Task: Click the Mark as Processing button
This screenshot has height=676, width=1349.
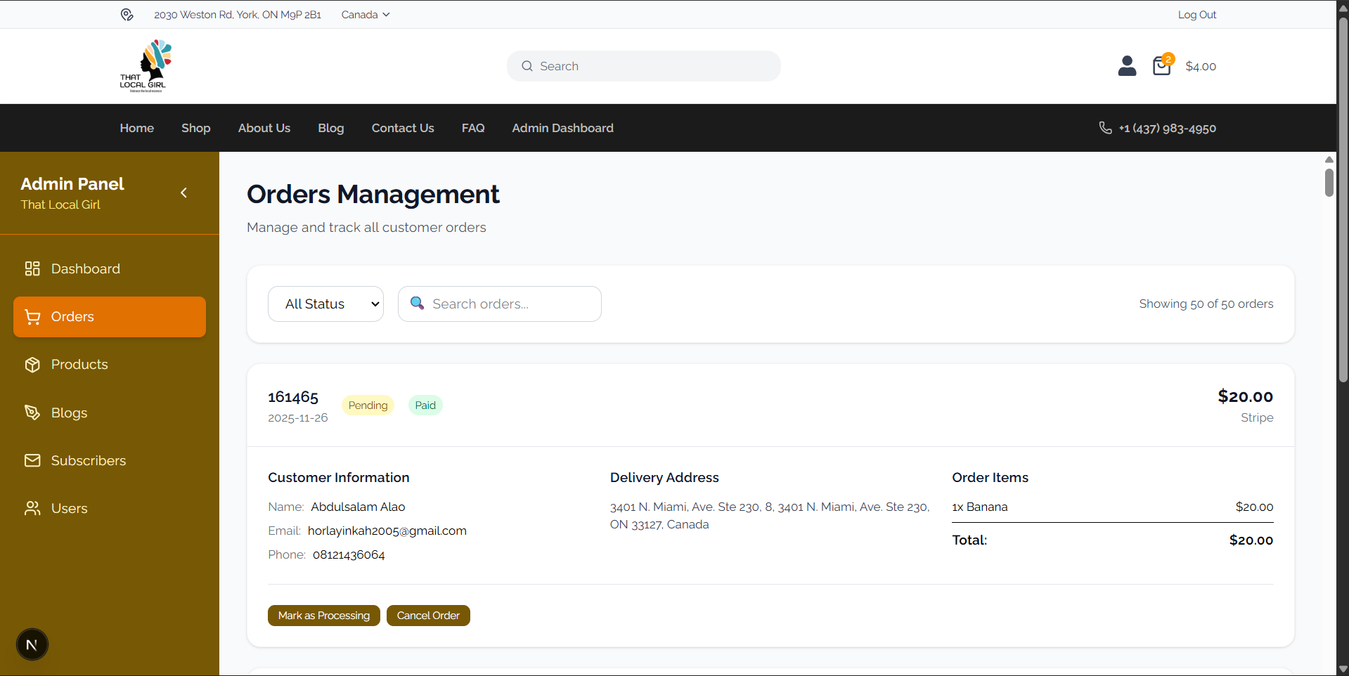Action: point(323,615)
